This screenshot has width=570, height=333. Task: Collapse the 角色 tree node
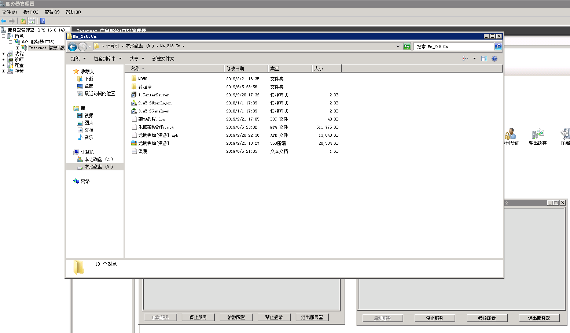[4, 36]
